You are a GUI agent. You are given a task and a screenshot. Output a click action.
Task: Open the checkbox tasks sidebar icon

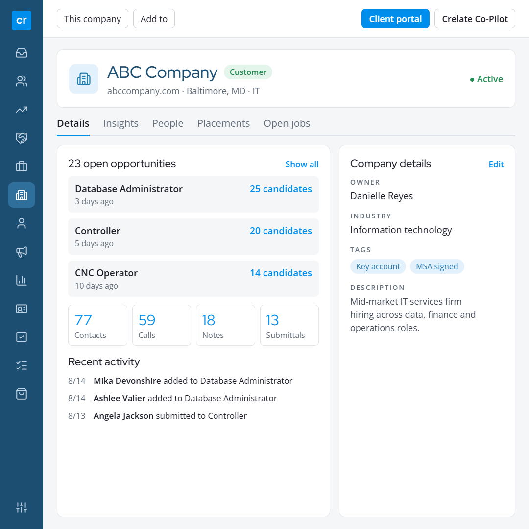tap(21, 337)
